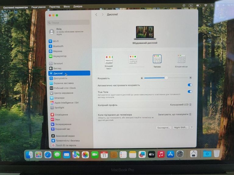Open Центр керування settings
Screen dimensions: 234x175
coord(62,93)
